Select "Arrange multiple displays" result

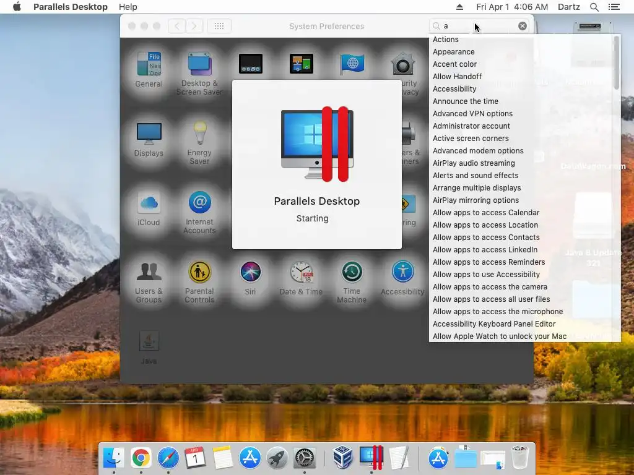point(477,188)
